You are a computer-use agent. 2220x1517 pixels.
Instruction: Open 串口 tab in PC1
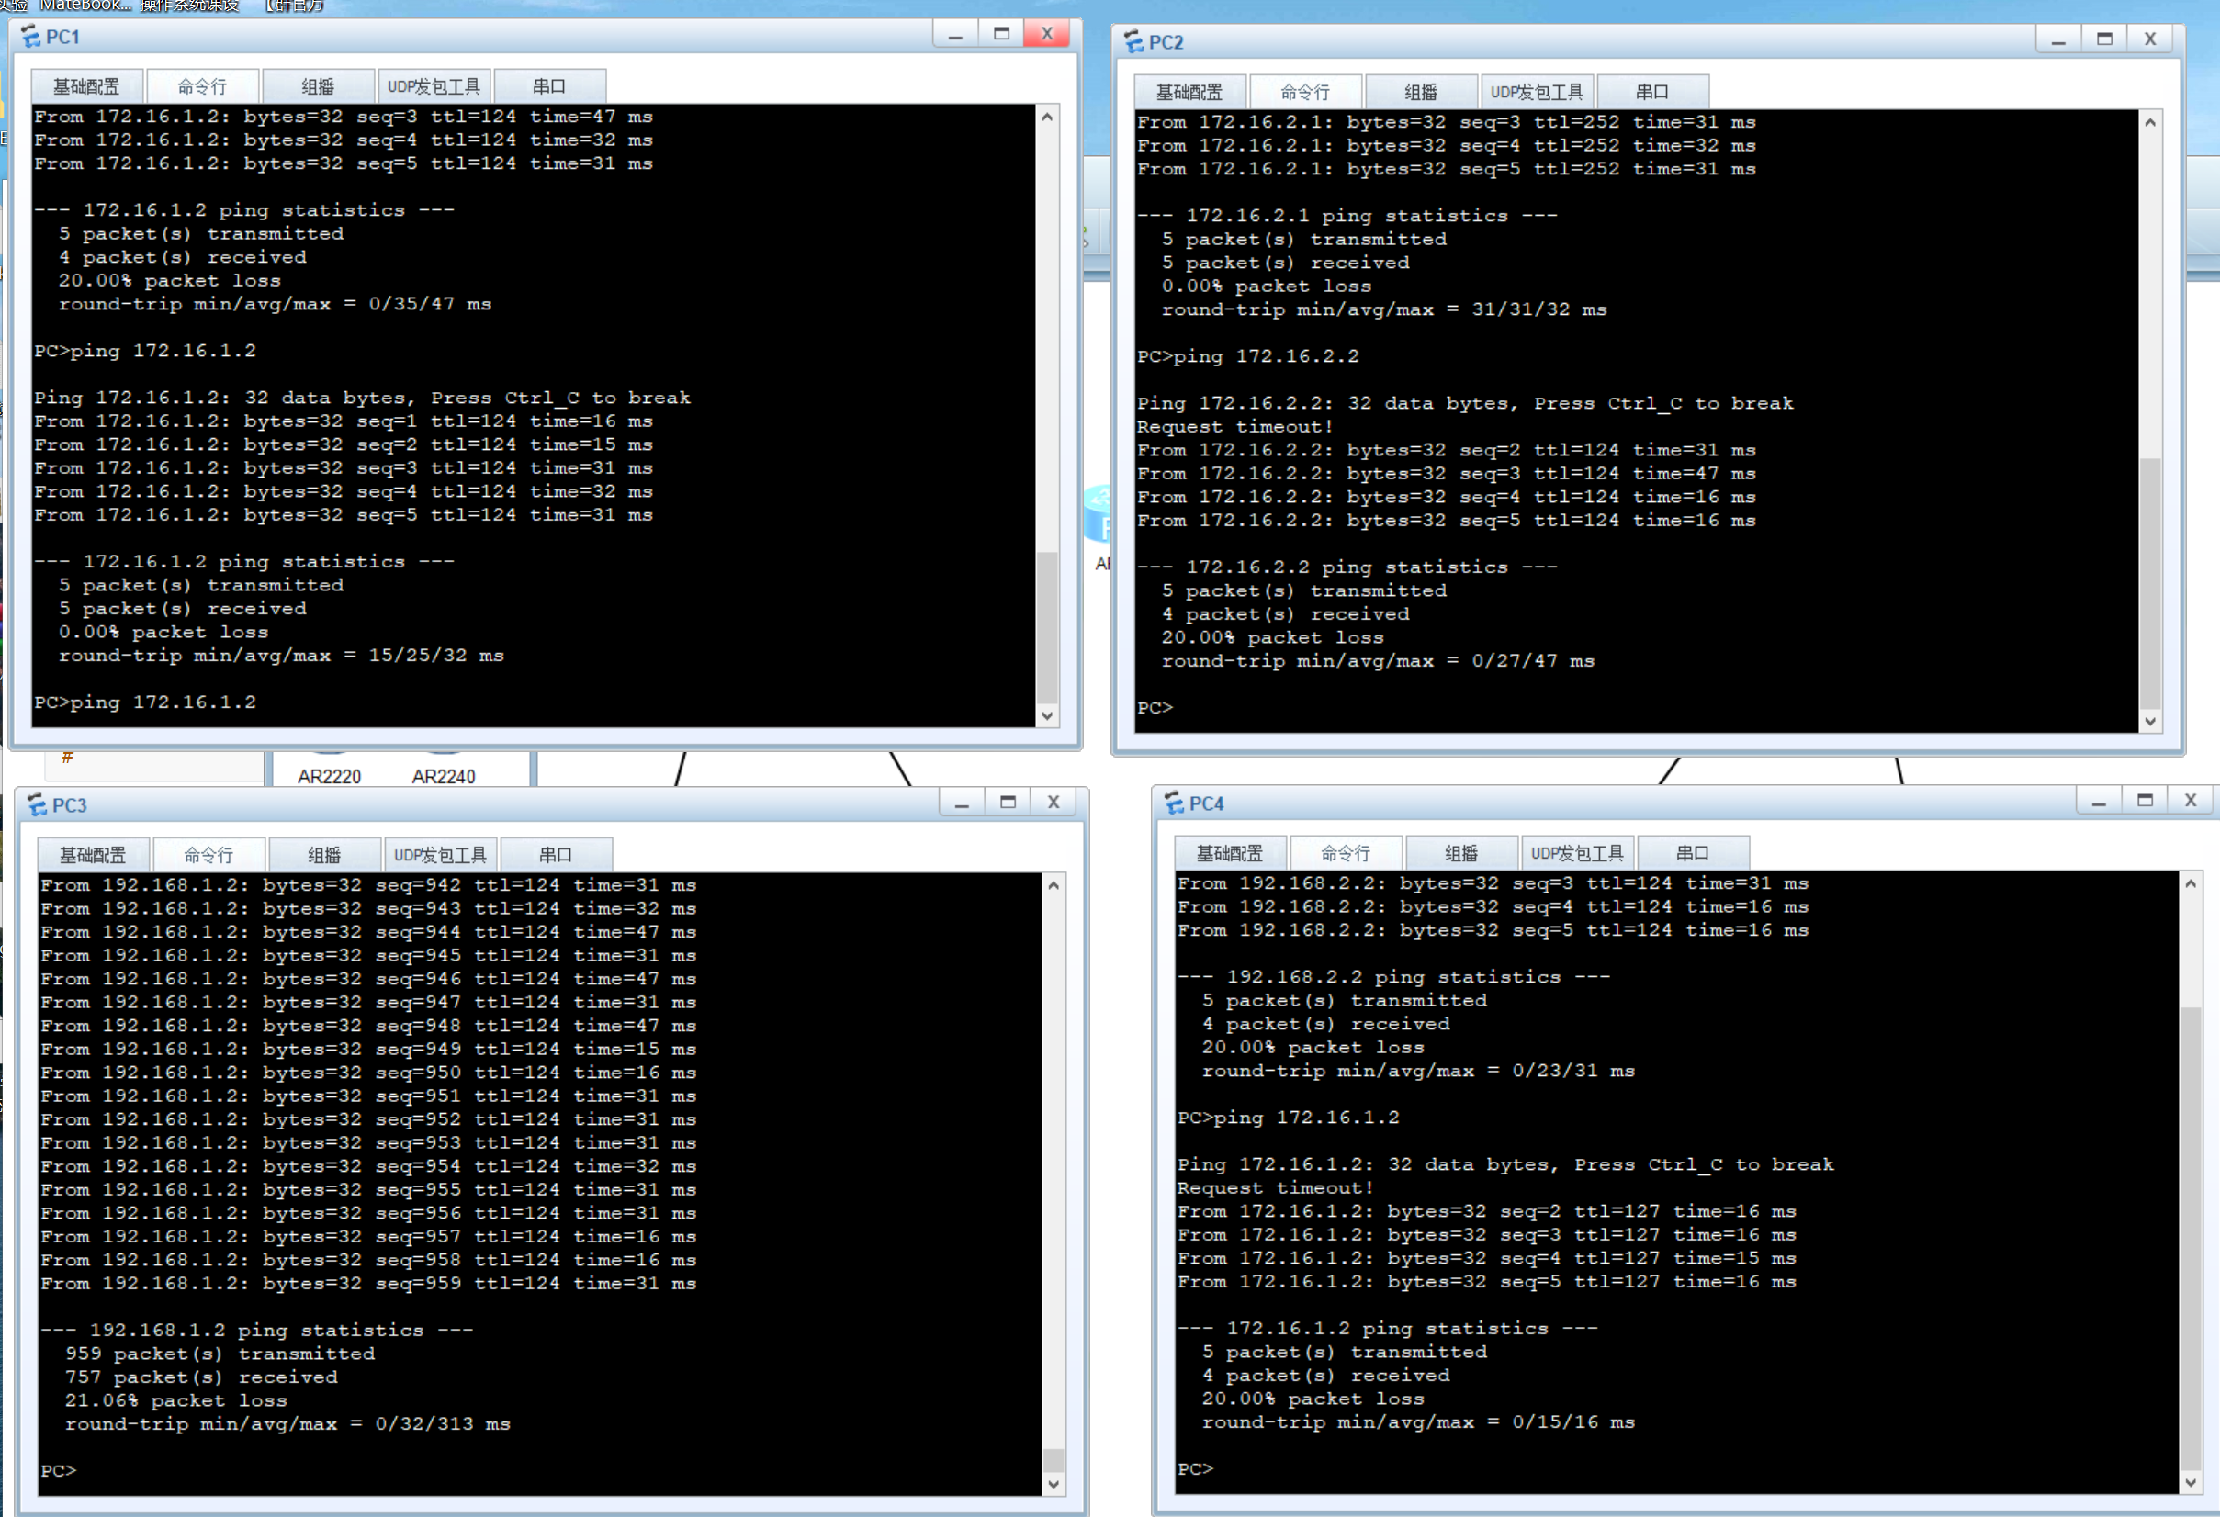549,87
